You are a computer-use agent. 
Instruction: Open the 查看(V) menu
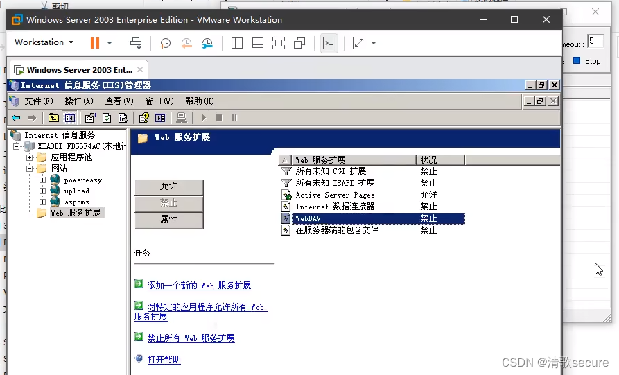(x=119, y=101)
